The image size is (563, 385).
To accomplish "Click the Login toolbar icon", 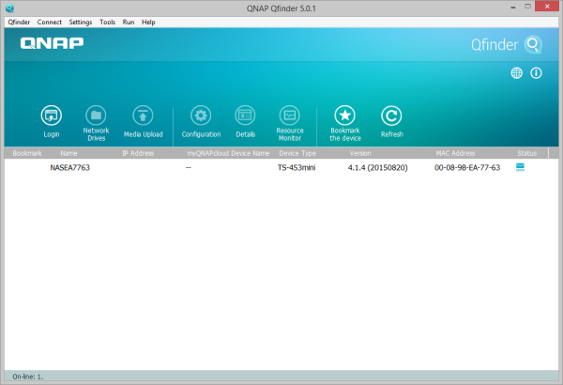I will (x=52, y=115).
